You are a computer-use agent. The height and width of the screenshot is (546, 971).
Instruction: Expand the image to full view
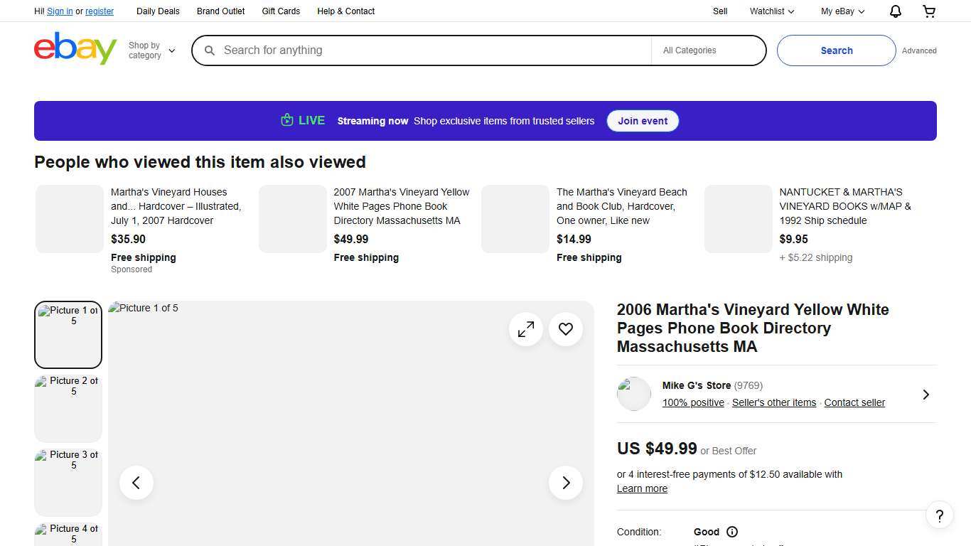526,329
